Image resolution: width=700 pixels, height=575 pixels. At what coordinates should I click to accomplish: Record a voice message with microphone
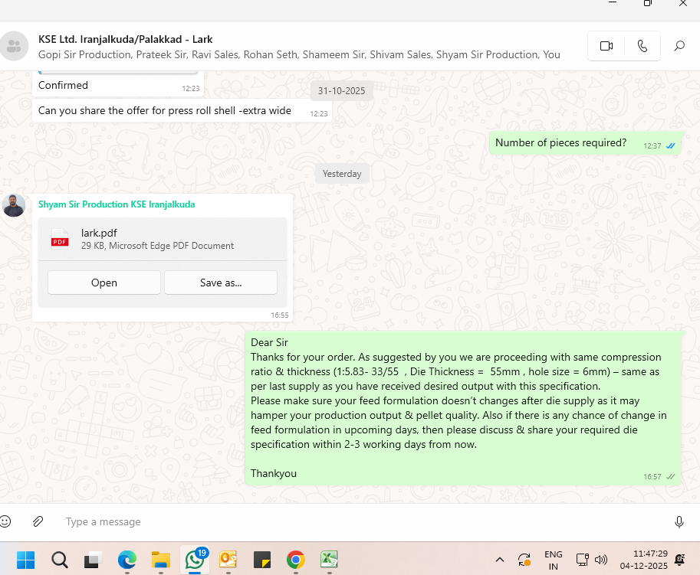[679, 521]
